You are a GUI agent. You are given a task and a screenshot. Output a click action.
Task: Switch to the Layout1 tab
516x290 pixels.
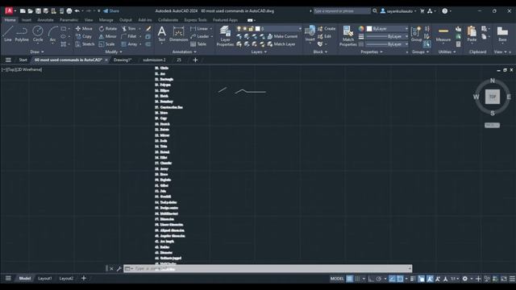coord(45,279)
